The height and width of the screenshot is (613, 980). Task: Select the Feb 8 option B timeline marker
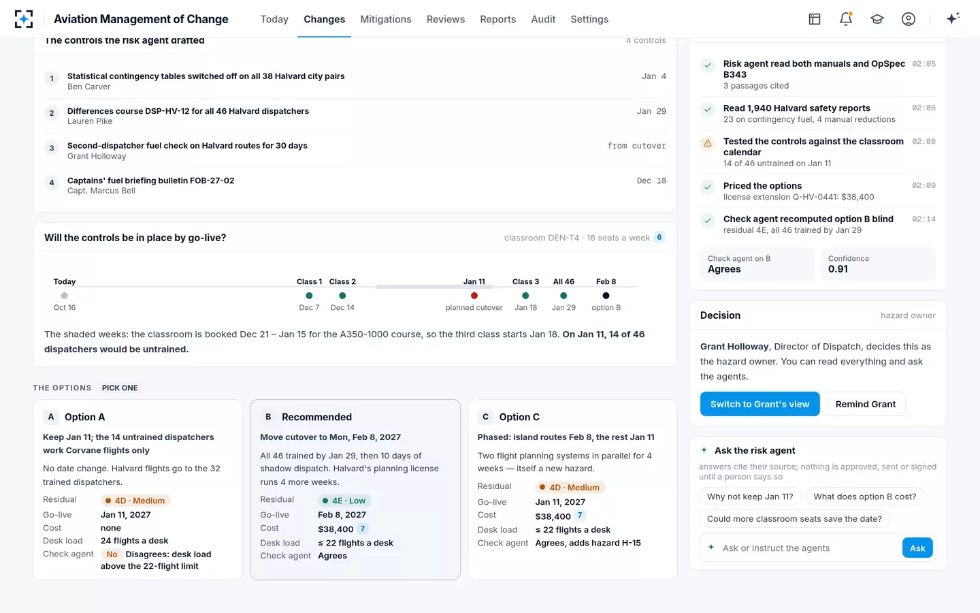606,295
